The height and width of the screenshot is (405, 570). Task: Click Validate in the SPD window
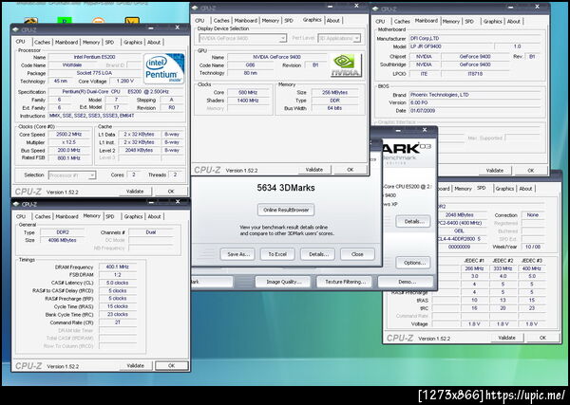506,338
